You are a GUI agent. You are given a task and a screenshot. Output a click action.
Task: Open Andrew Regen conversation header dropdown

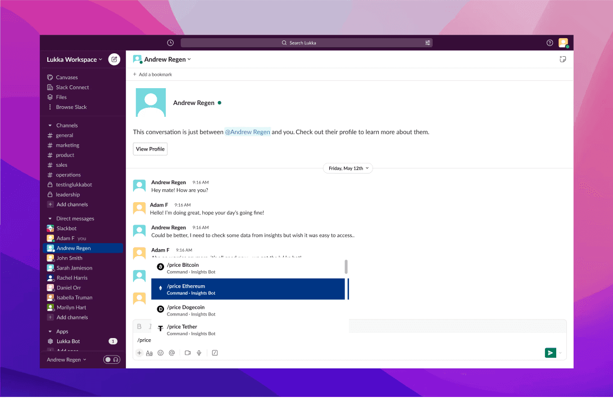(x=167, y=60)
